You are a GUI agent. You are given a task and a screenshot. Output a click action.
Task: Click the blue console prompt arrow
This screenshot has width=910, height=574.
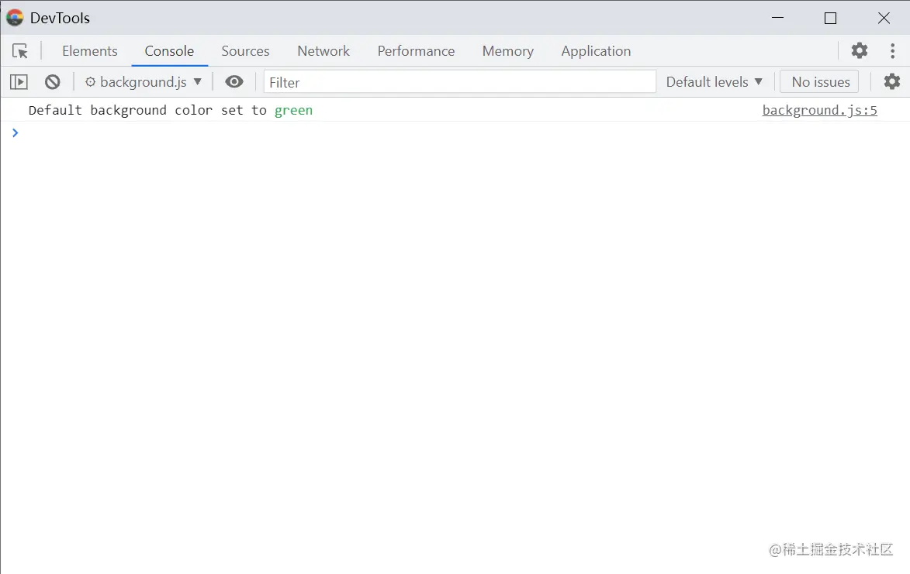click(x=16, y=132)
